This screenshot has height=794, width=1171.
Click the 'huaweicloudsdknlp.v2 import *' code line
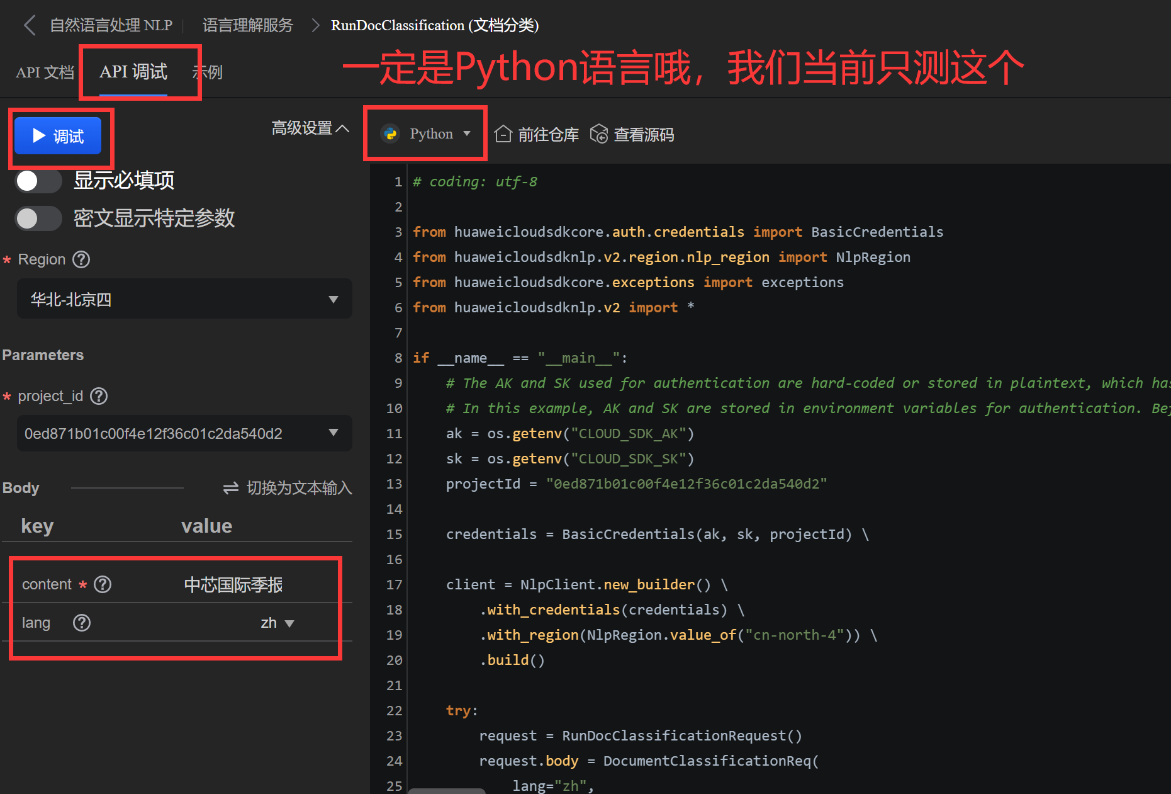(554, 307)
